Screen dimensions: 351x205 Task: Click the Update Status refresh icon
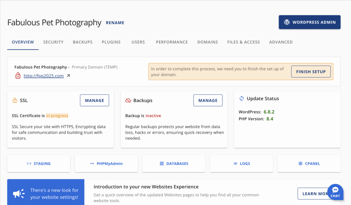pyautogui.click(x=242, y=99)
